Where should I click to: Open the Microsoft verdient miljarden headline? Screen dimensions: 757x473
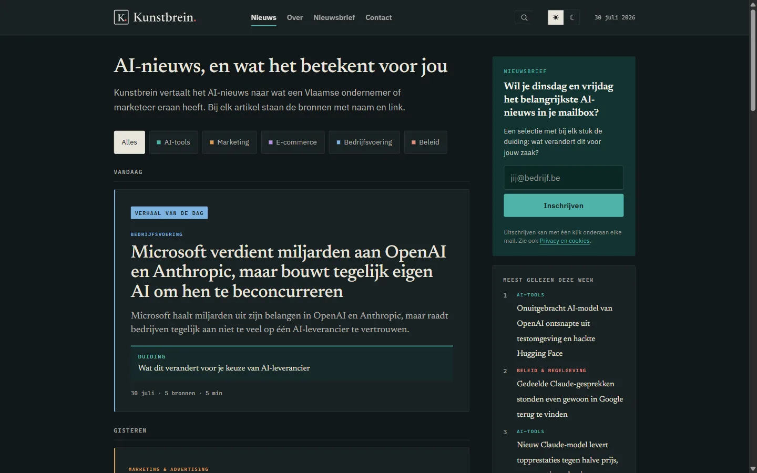(289, 271)
